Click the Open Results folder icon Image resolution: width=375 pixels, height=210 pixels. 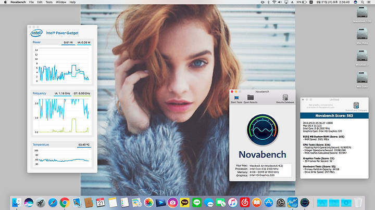pos(251,97)
